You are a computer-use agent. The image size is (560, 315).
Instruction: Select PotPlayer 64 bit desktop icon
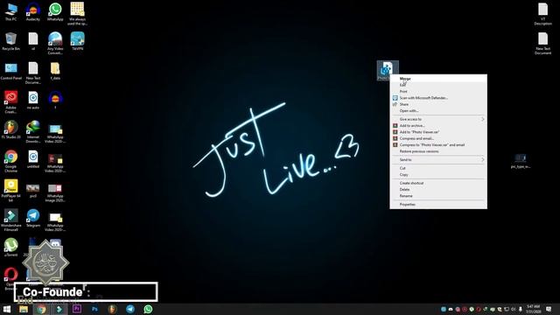point(11,191)
